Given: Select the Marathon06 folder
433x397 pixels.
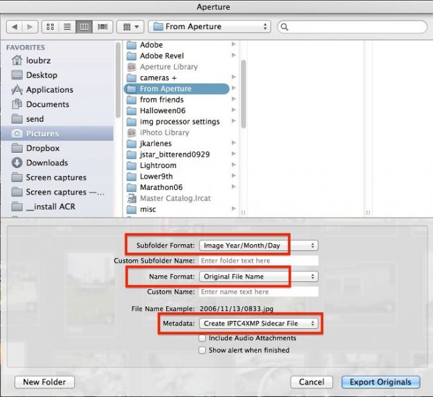Looking at the screenshot, I should pos(177,187).
